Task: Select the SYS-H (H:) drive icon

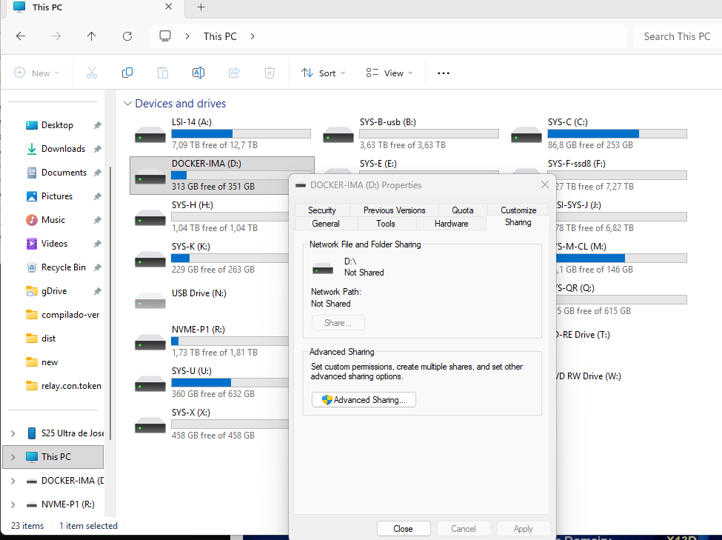Action: pos(150,218)
